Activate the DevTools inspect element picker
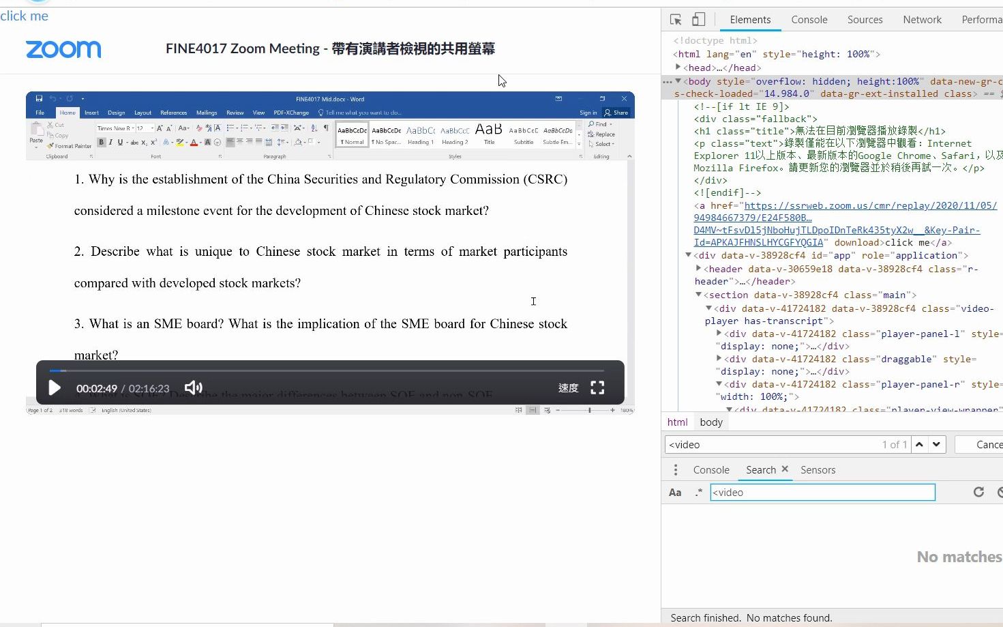 coord(676,20)
